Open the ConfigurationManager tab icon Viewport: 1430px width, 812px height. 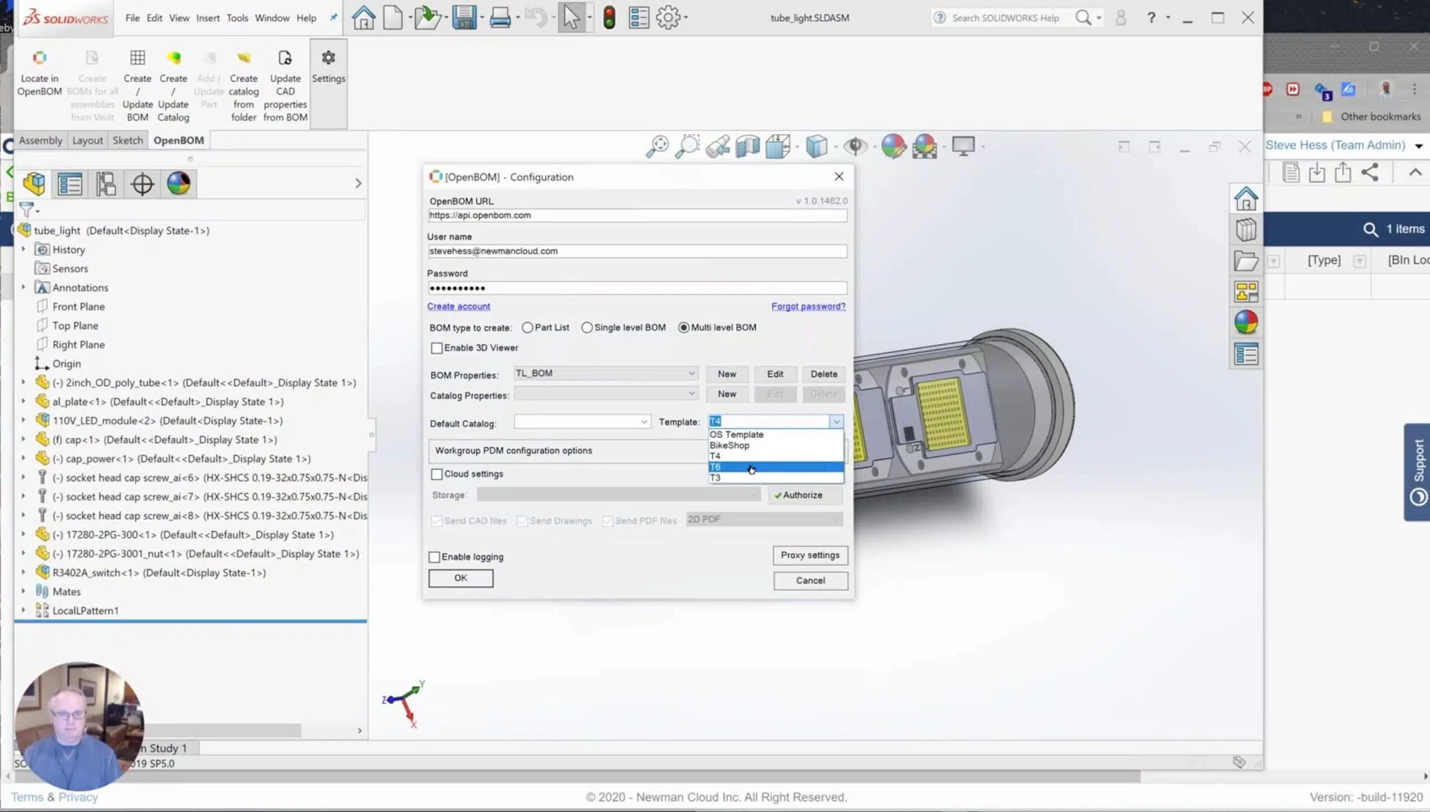(106, 184)
